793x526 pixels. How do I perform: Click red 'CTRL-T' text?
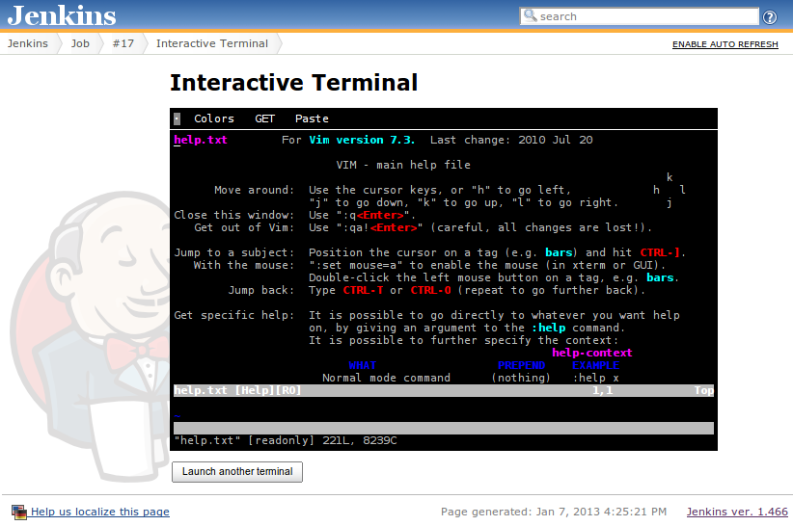click(363, 290)
